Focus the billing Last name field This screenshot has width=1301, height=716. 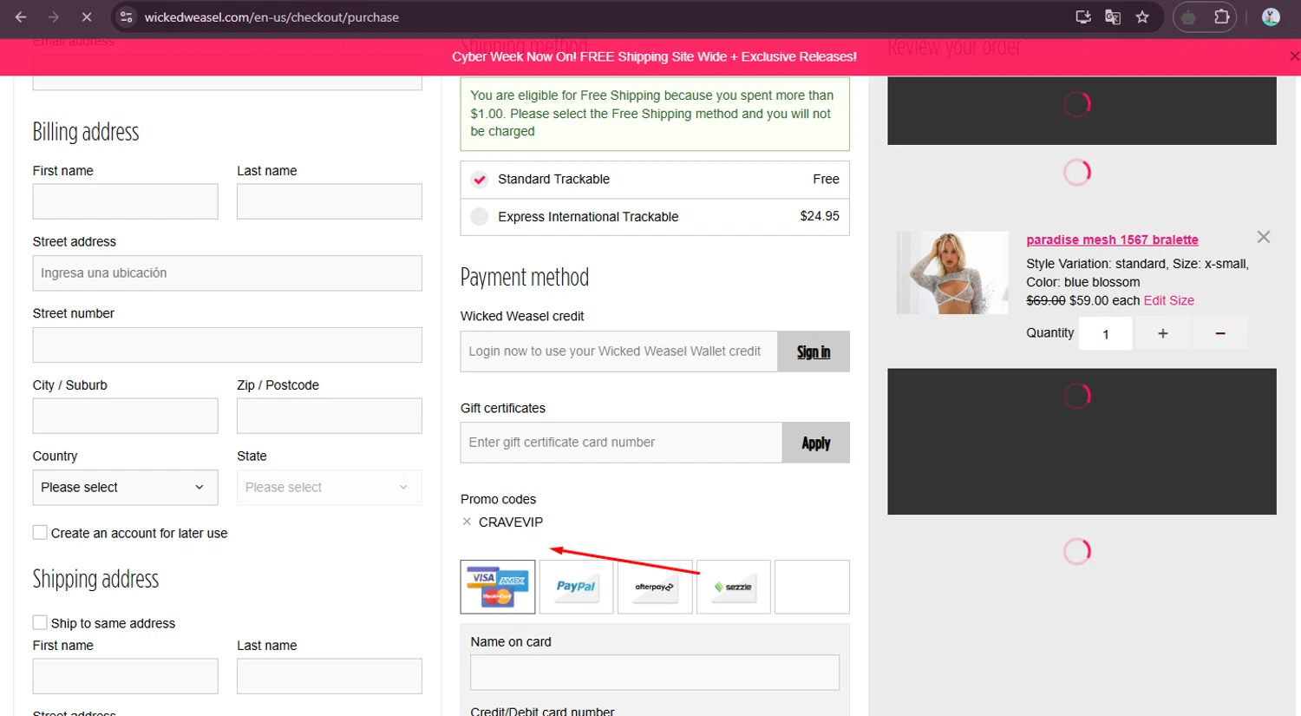pyautogui.click(x=330, y=201)
